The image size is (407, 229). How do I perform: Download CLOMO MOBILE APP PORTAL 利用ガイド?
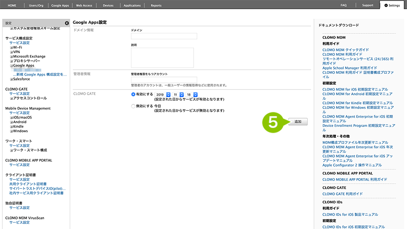[354, 180]
